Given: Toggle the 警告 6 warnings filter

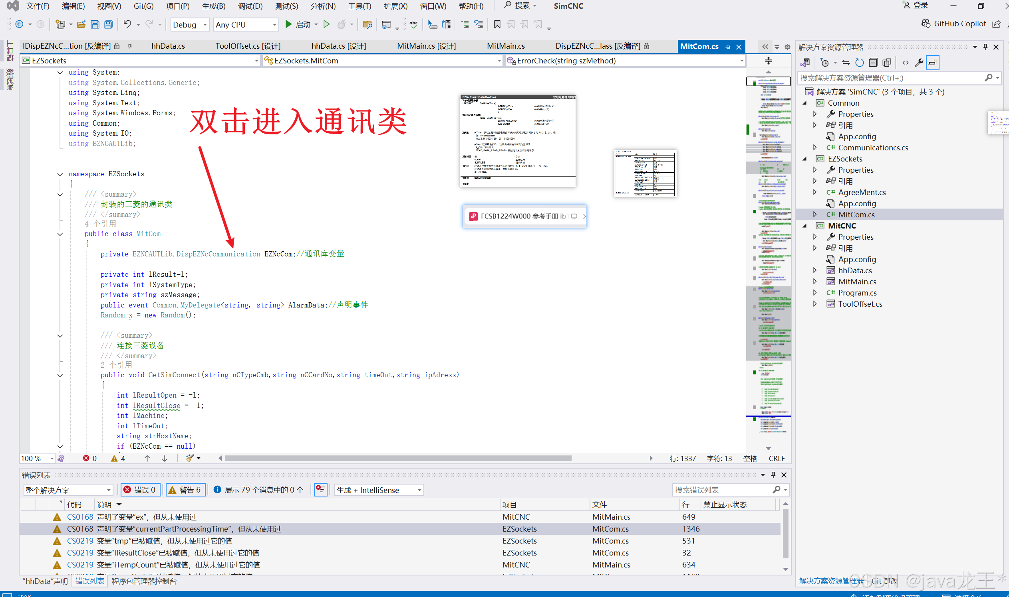Looking at the screenshot, I should coord(185,490).
